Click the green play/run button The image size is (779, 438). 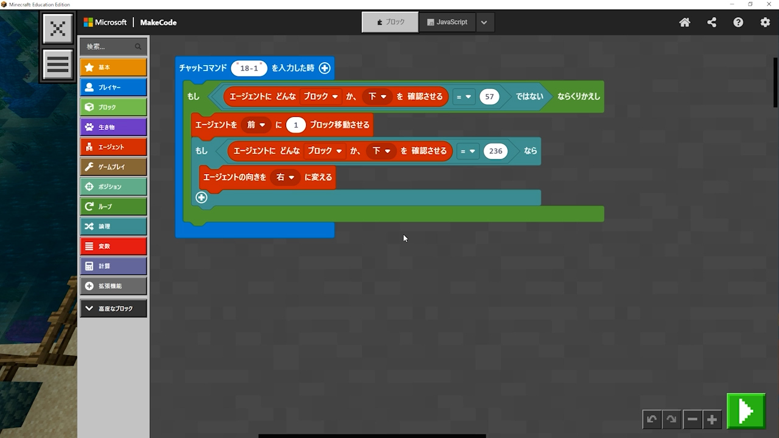coord(746,411)
